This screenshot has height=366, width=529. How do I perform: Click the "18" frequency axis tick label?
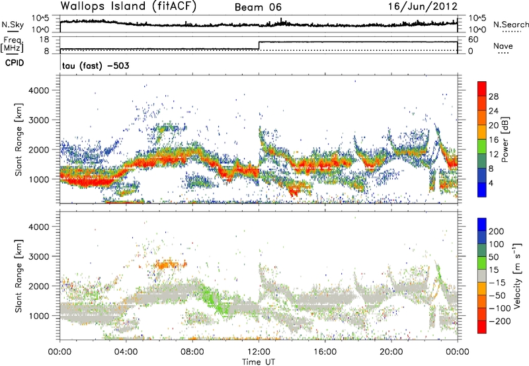point(44,40)
